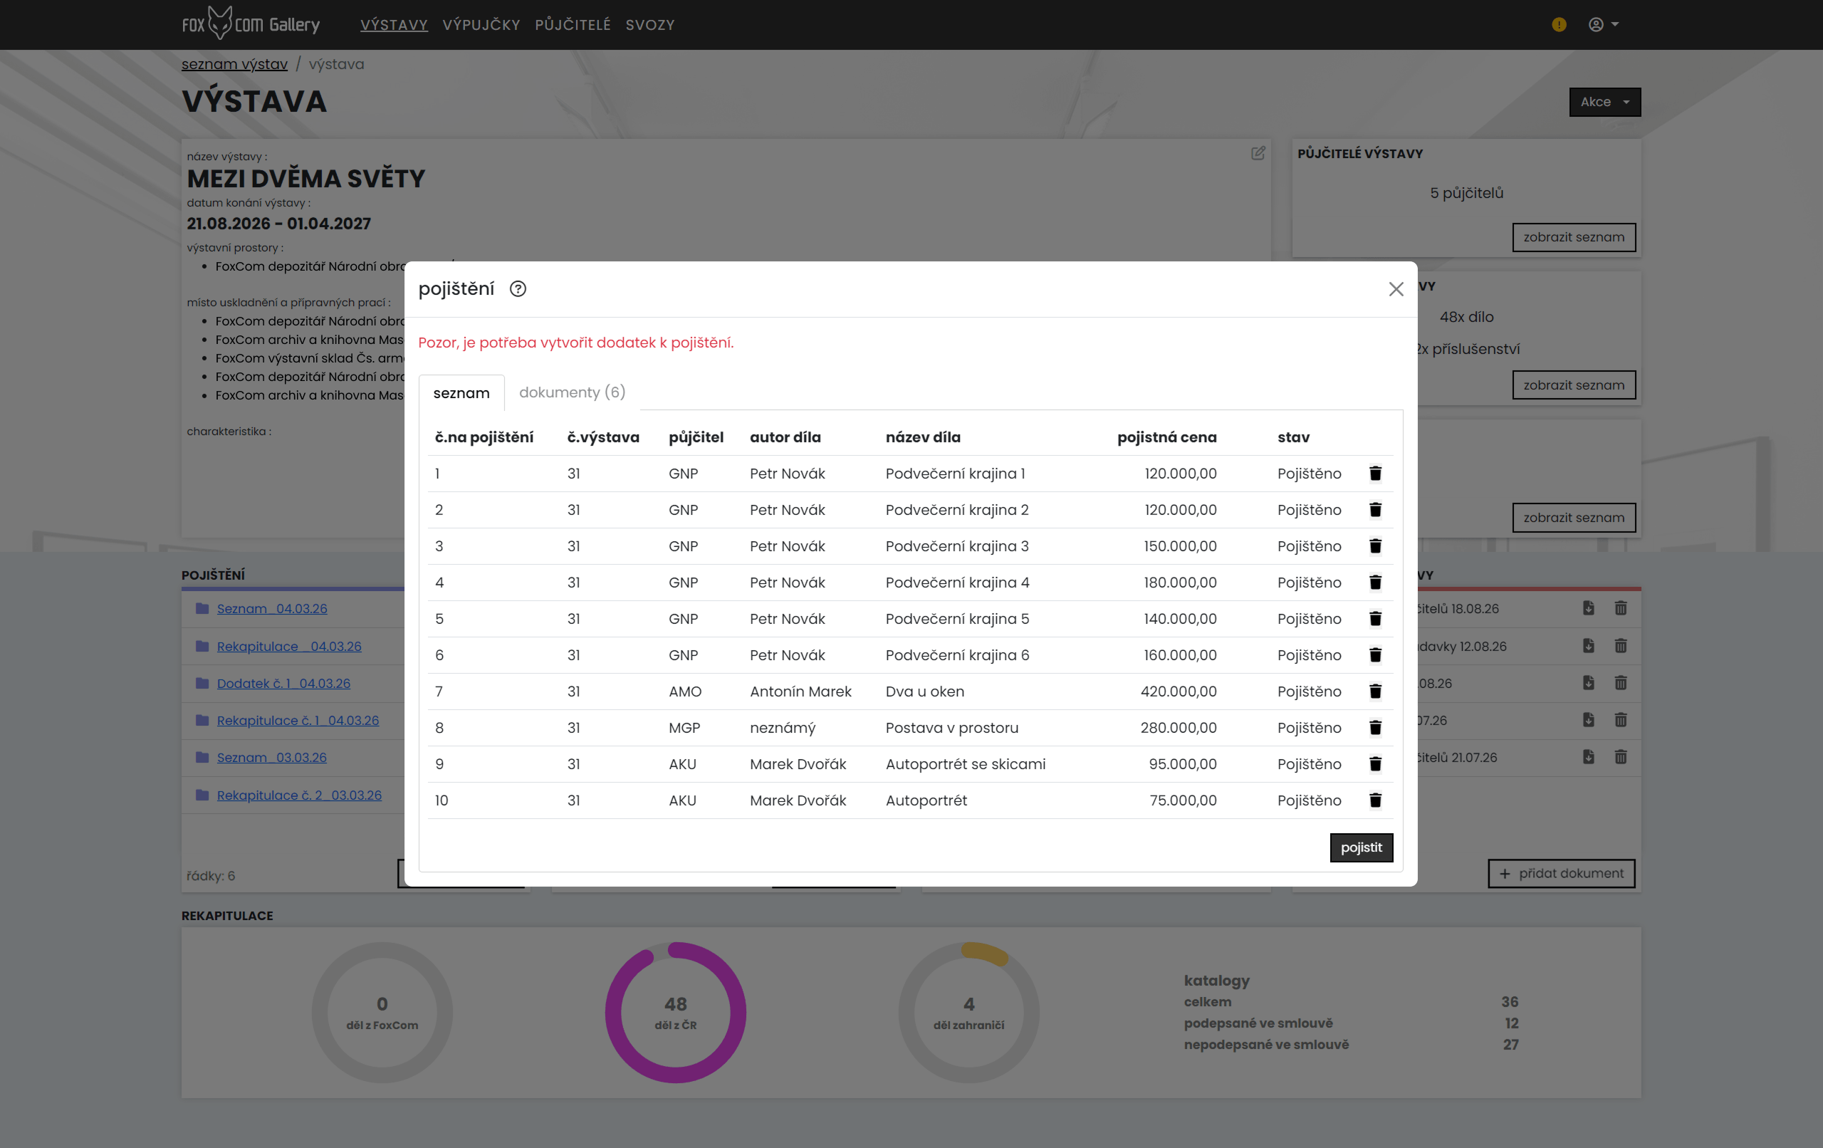Expand the Akce dropdown button
Viewport: 1823px width, 1148px height.
coord(1604,101)
